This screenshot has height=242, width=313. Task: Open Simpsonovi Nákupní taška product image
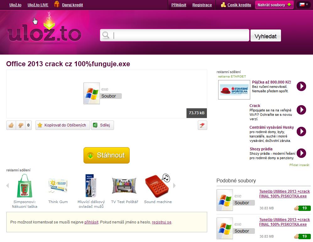[24, 186]
